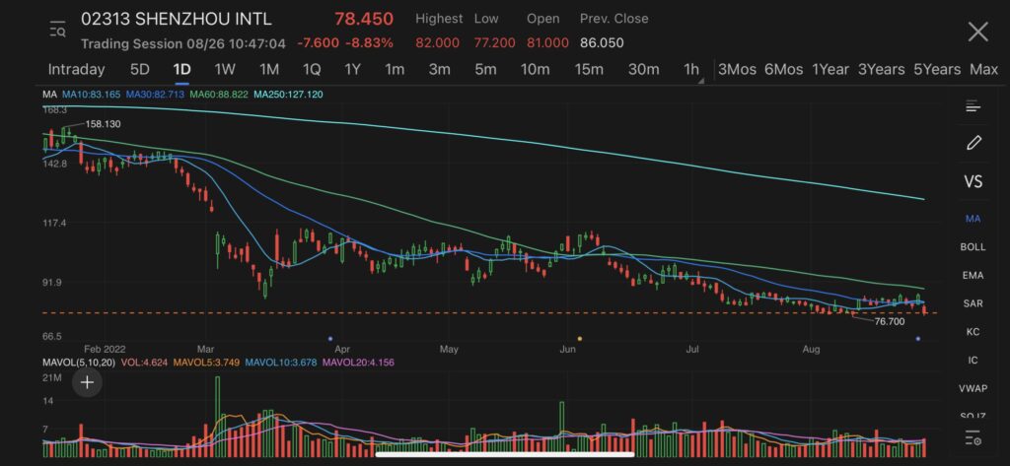Set chart range to 5Years
Screen dimensions: 1010x466
click(937, 70)
